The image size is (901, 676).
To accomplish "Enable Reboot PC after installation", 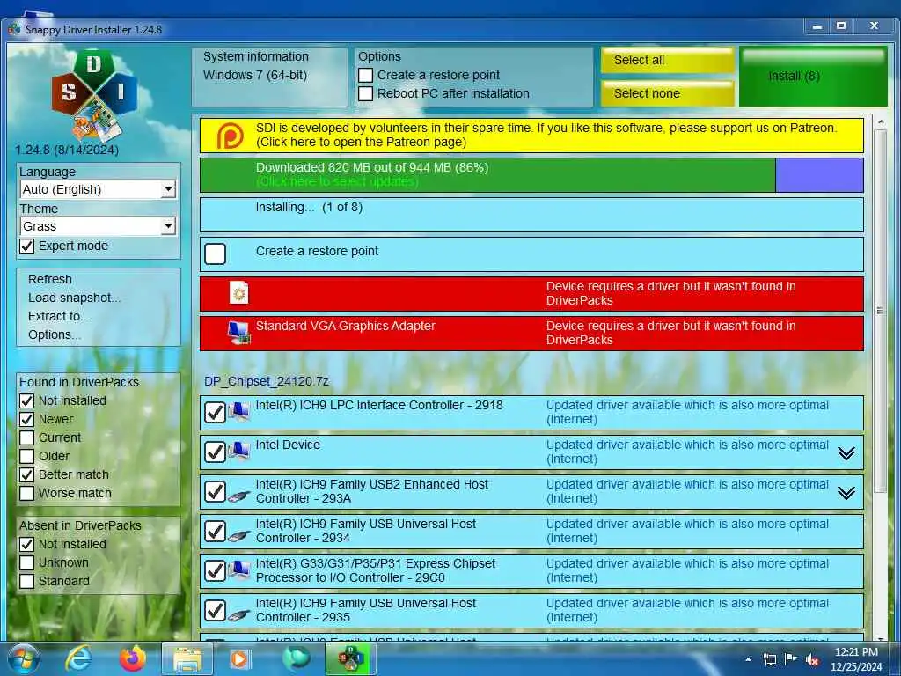I will click(x=365, y=93).
